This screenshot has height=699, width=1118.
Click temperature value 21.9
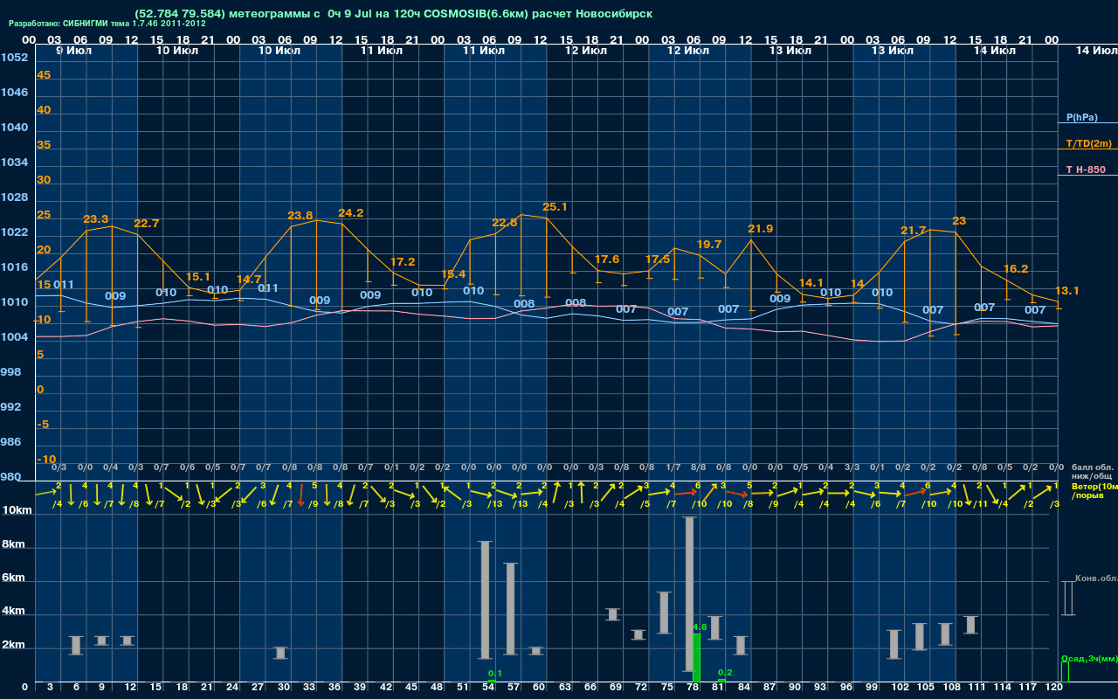point(761,229)
